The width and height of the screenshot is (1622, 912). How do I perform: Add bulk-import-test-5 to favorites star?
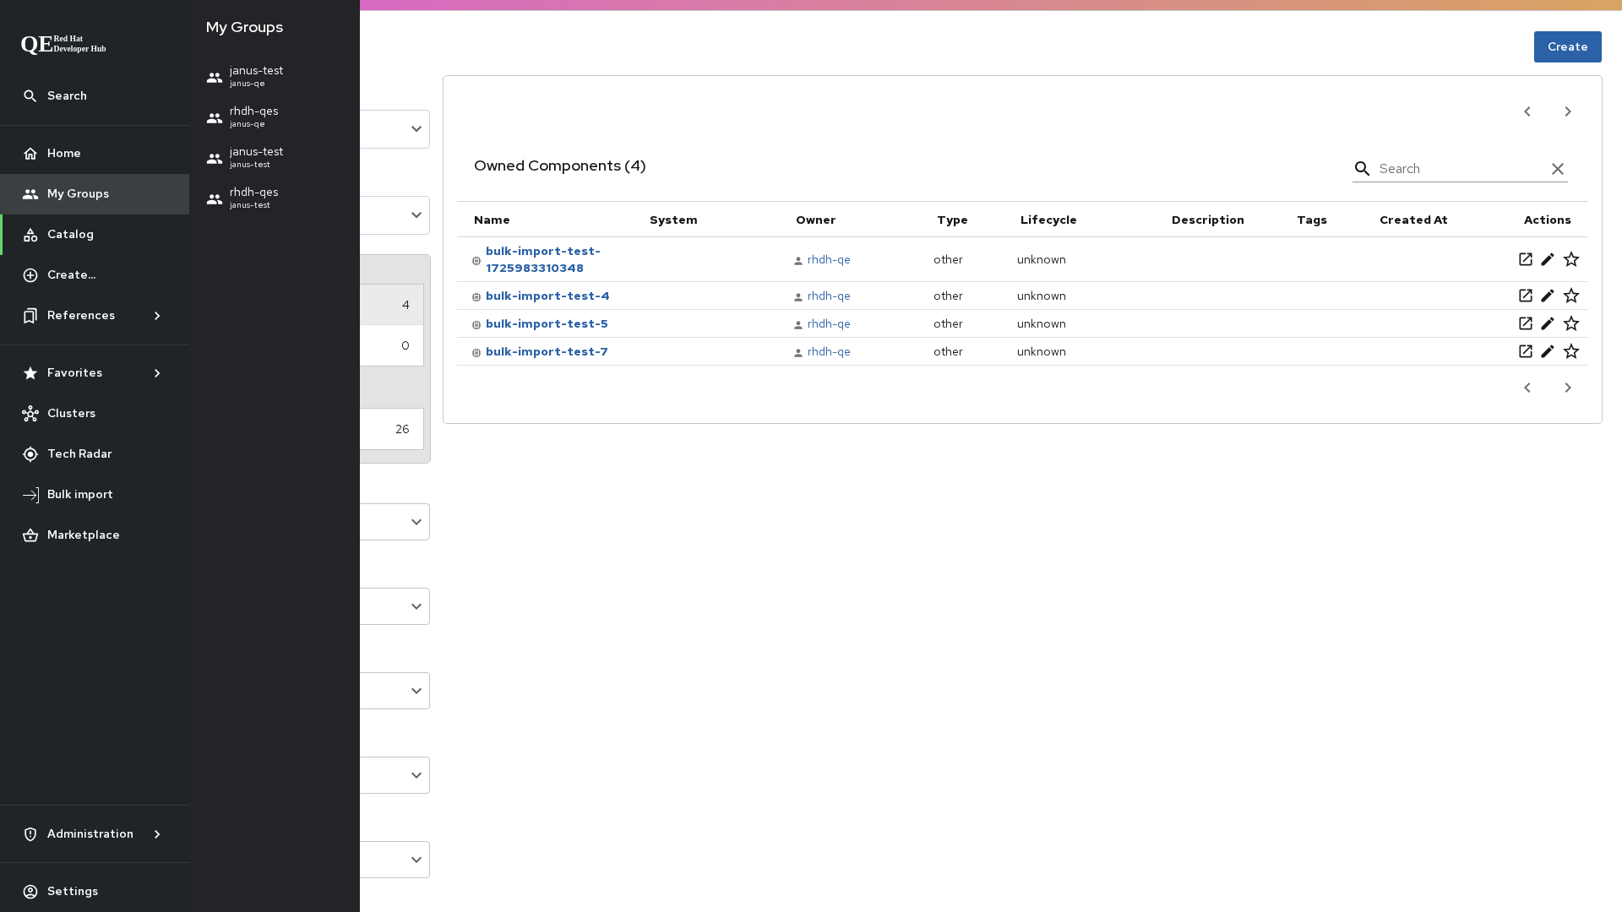click(1570, 323)
